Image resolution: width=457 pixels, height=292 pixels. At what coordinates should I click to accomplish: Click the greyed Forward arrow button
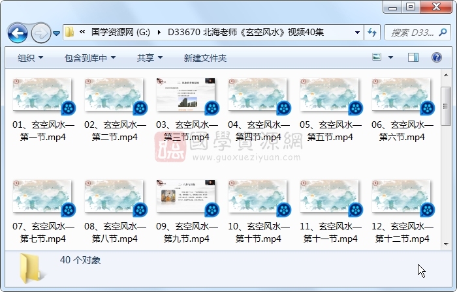[40, 33]
